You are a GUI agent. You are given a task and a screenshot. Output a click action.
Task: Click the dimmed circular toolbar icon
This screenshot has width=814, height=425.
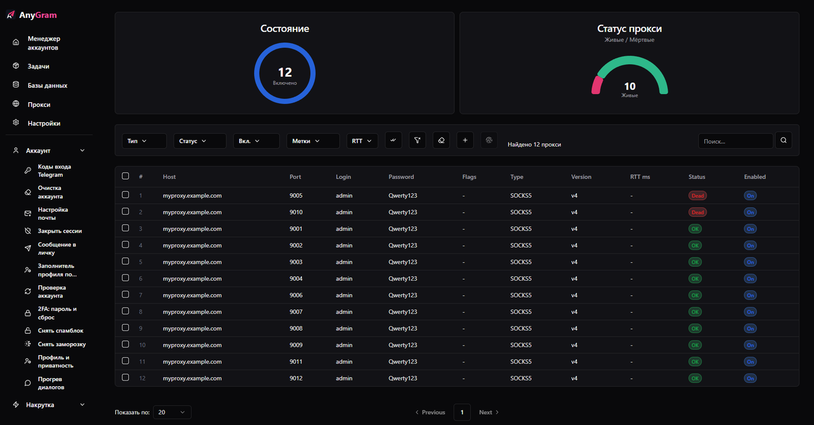[489, 140]
